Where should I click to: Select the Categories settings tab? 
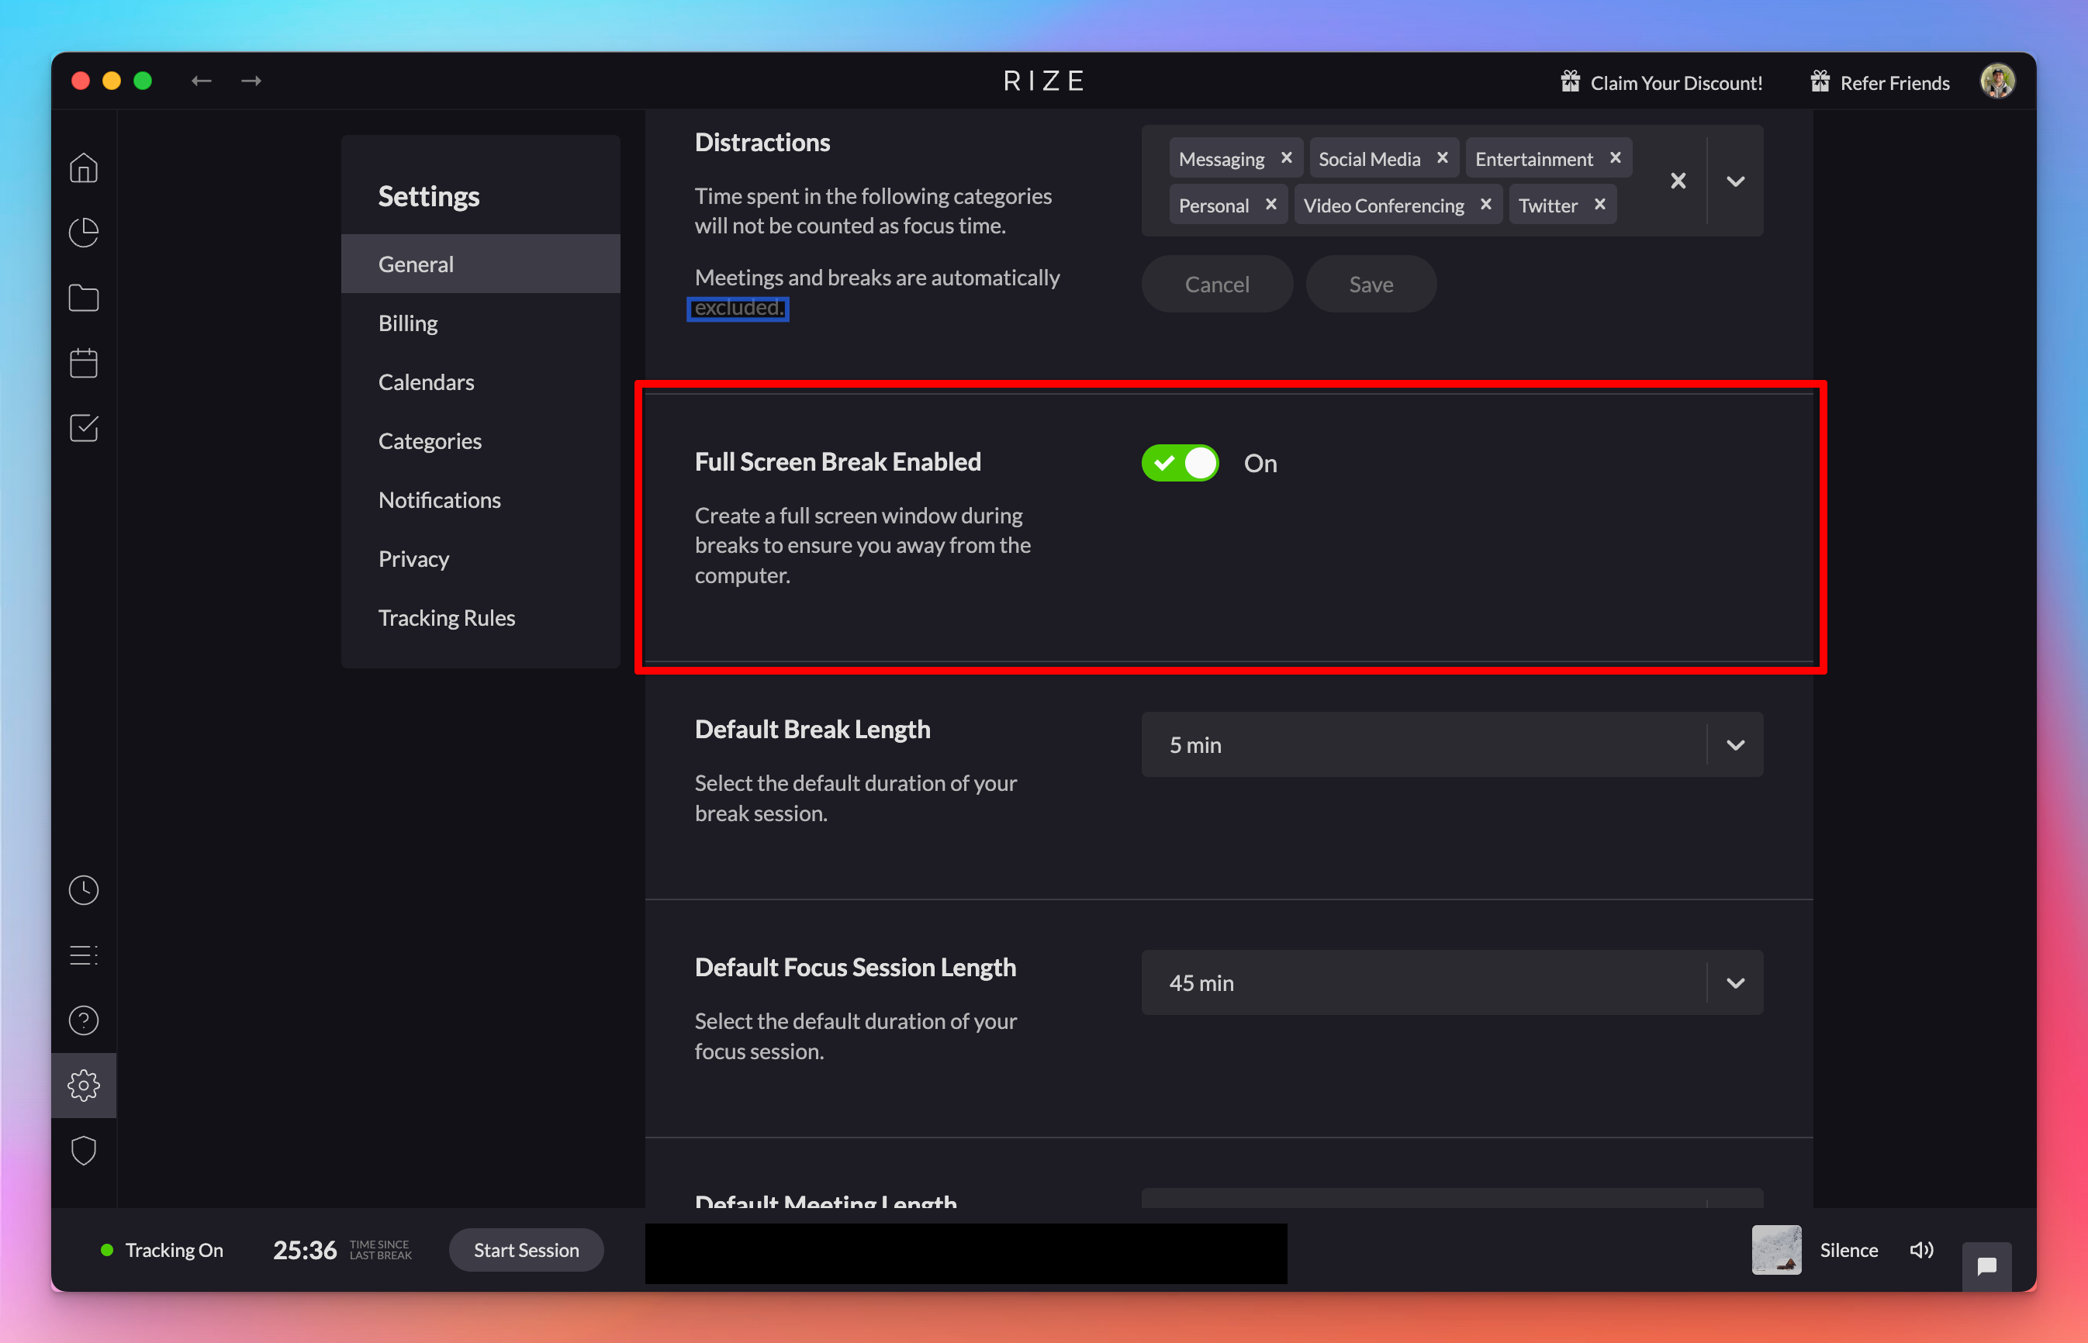pos(481,440)
